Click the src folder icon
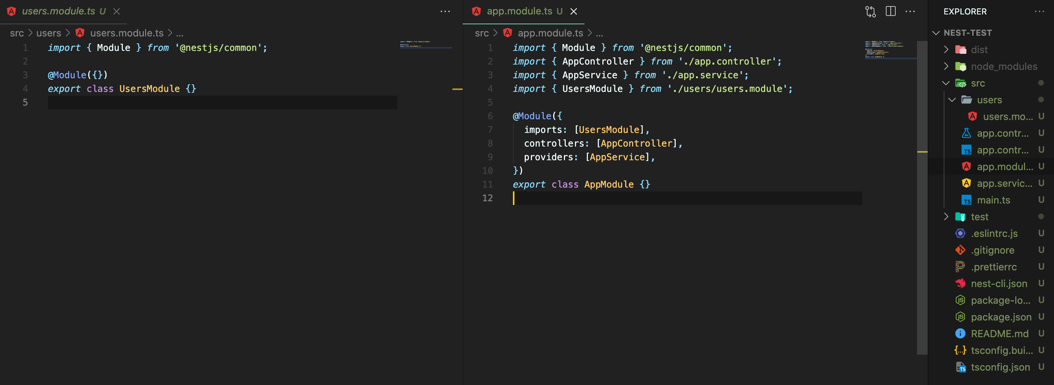 click(960, 83)
